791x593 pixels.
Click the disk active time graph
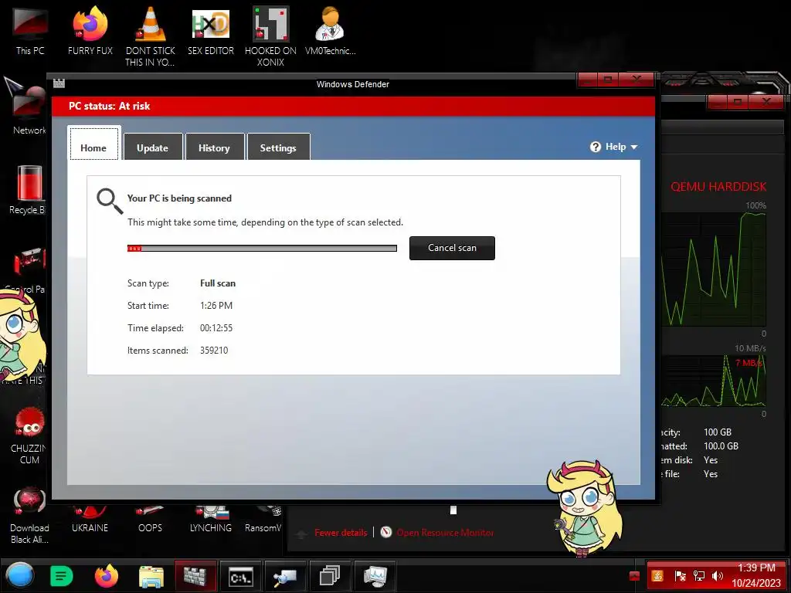pos(713,269)
